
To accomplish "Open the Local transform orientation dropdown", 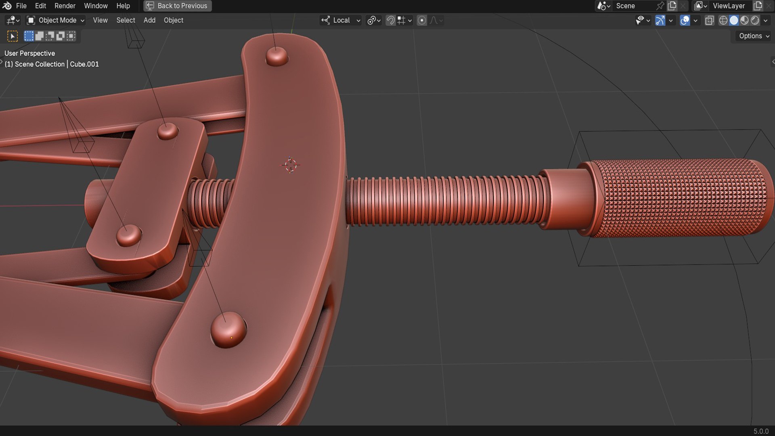I will pyautogui.click(x=341, y=20).
